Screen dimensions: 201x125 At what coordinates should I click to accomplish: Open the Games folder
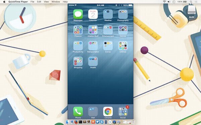pyautogui.click(x=123, y=30)
